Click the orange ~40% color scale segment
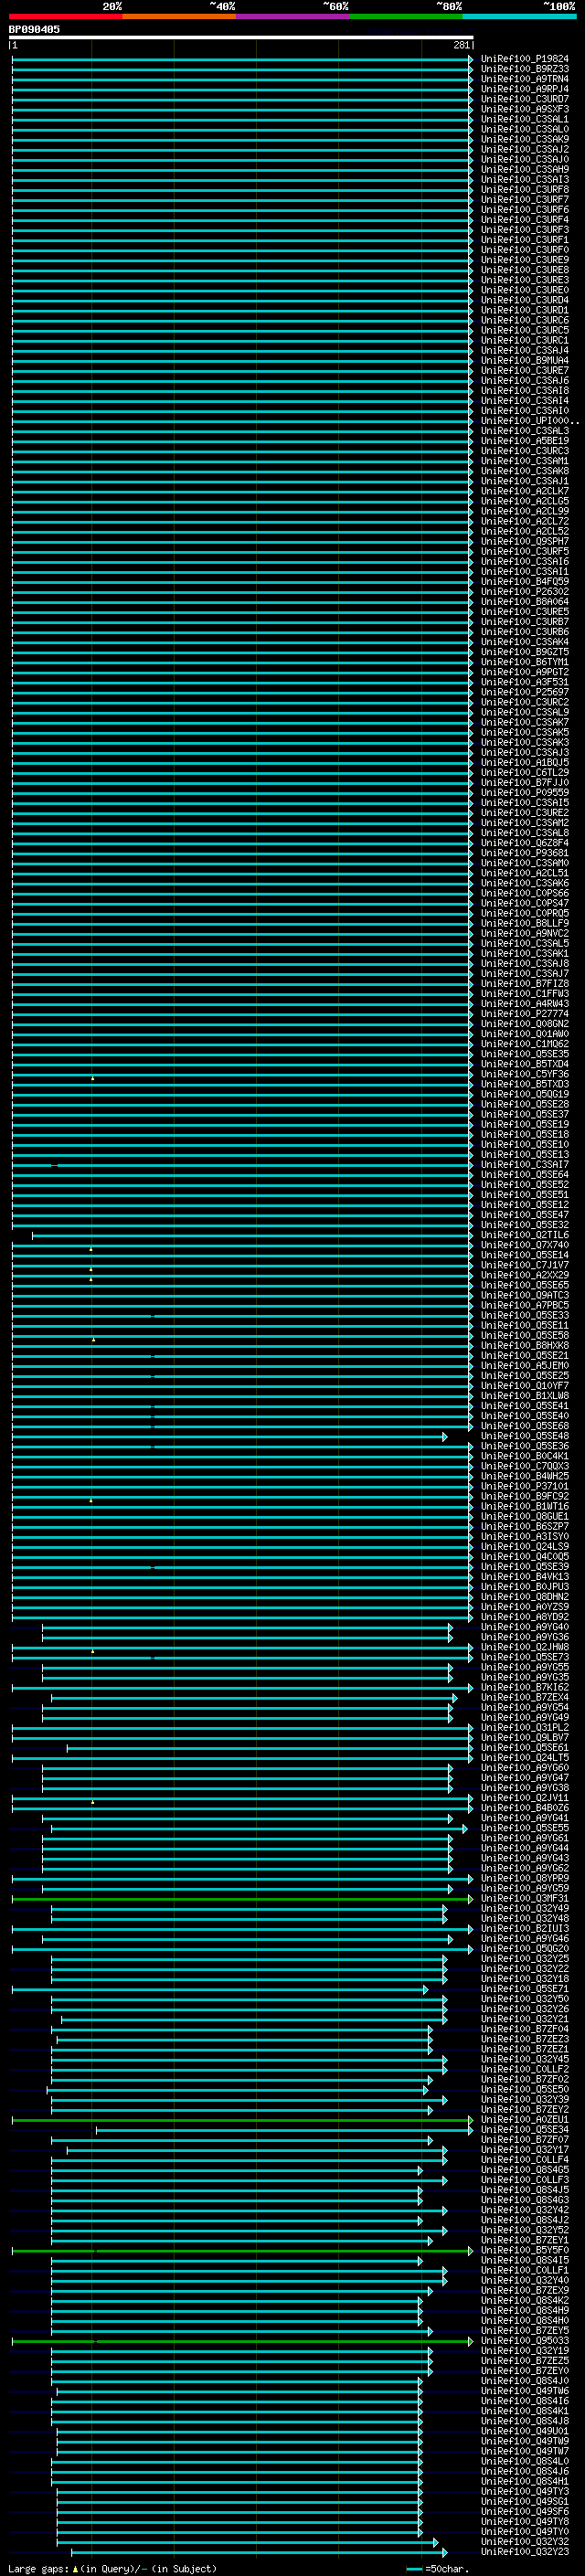The image size is (585, 2576). 180,16
